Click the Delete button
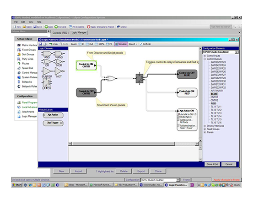The width and height of the screenshot is (253, 204). tap(124, 171)
